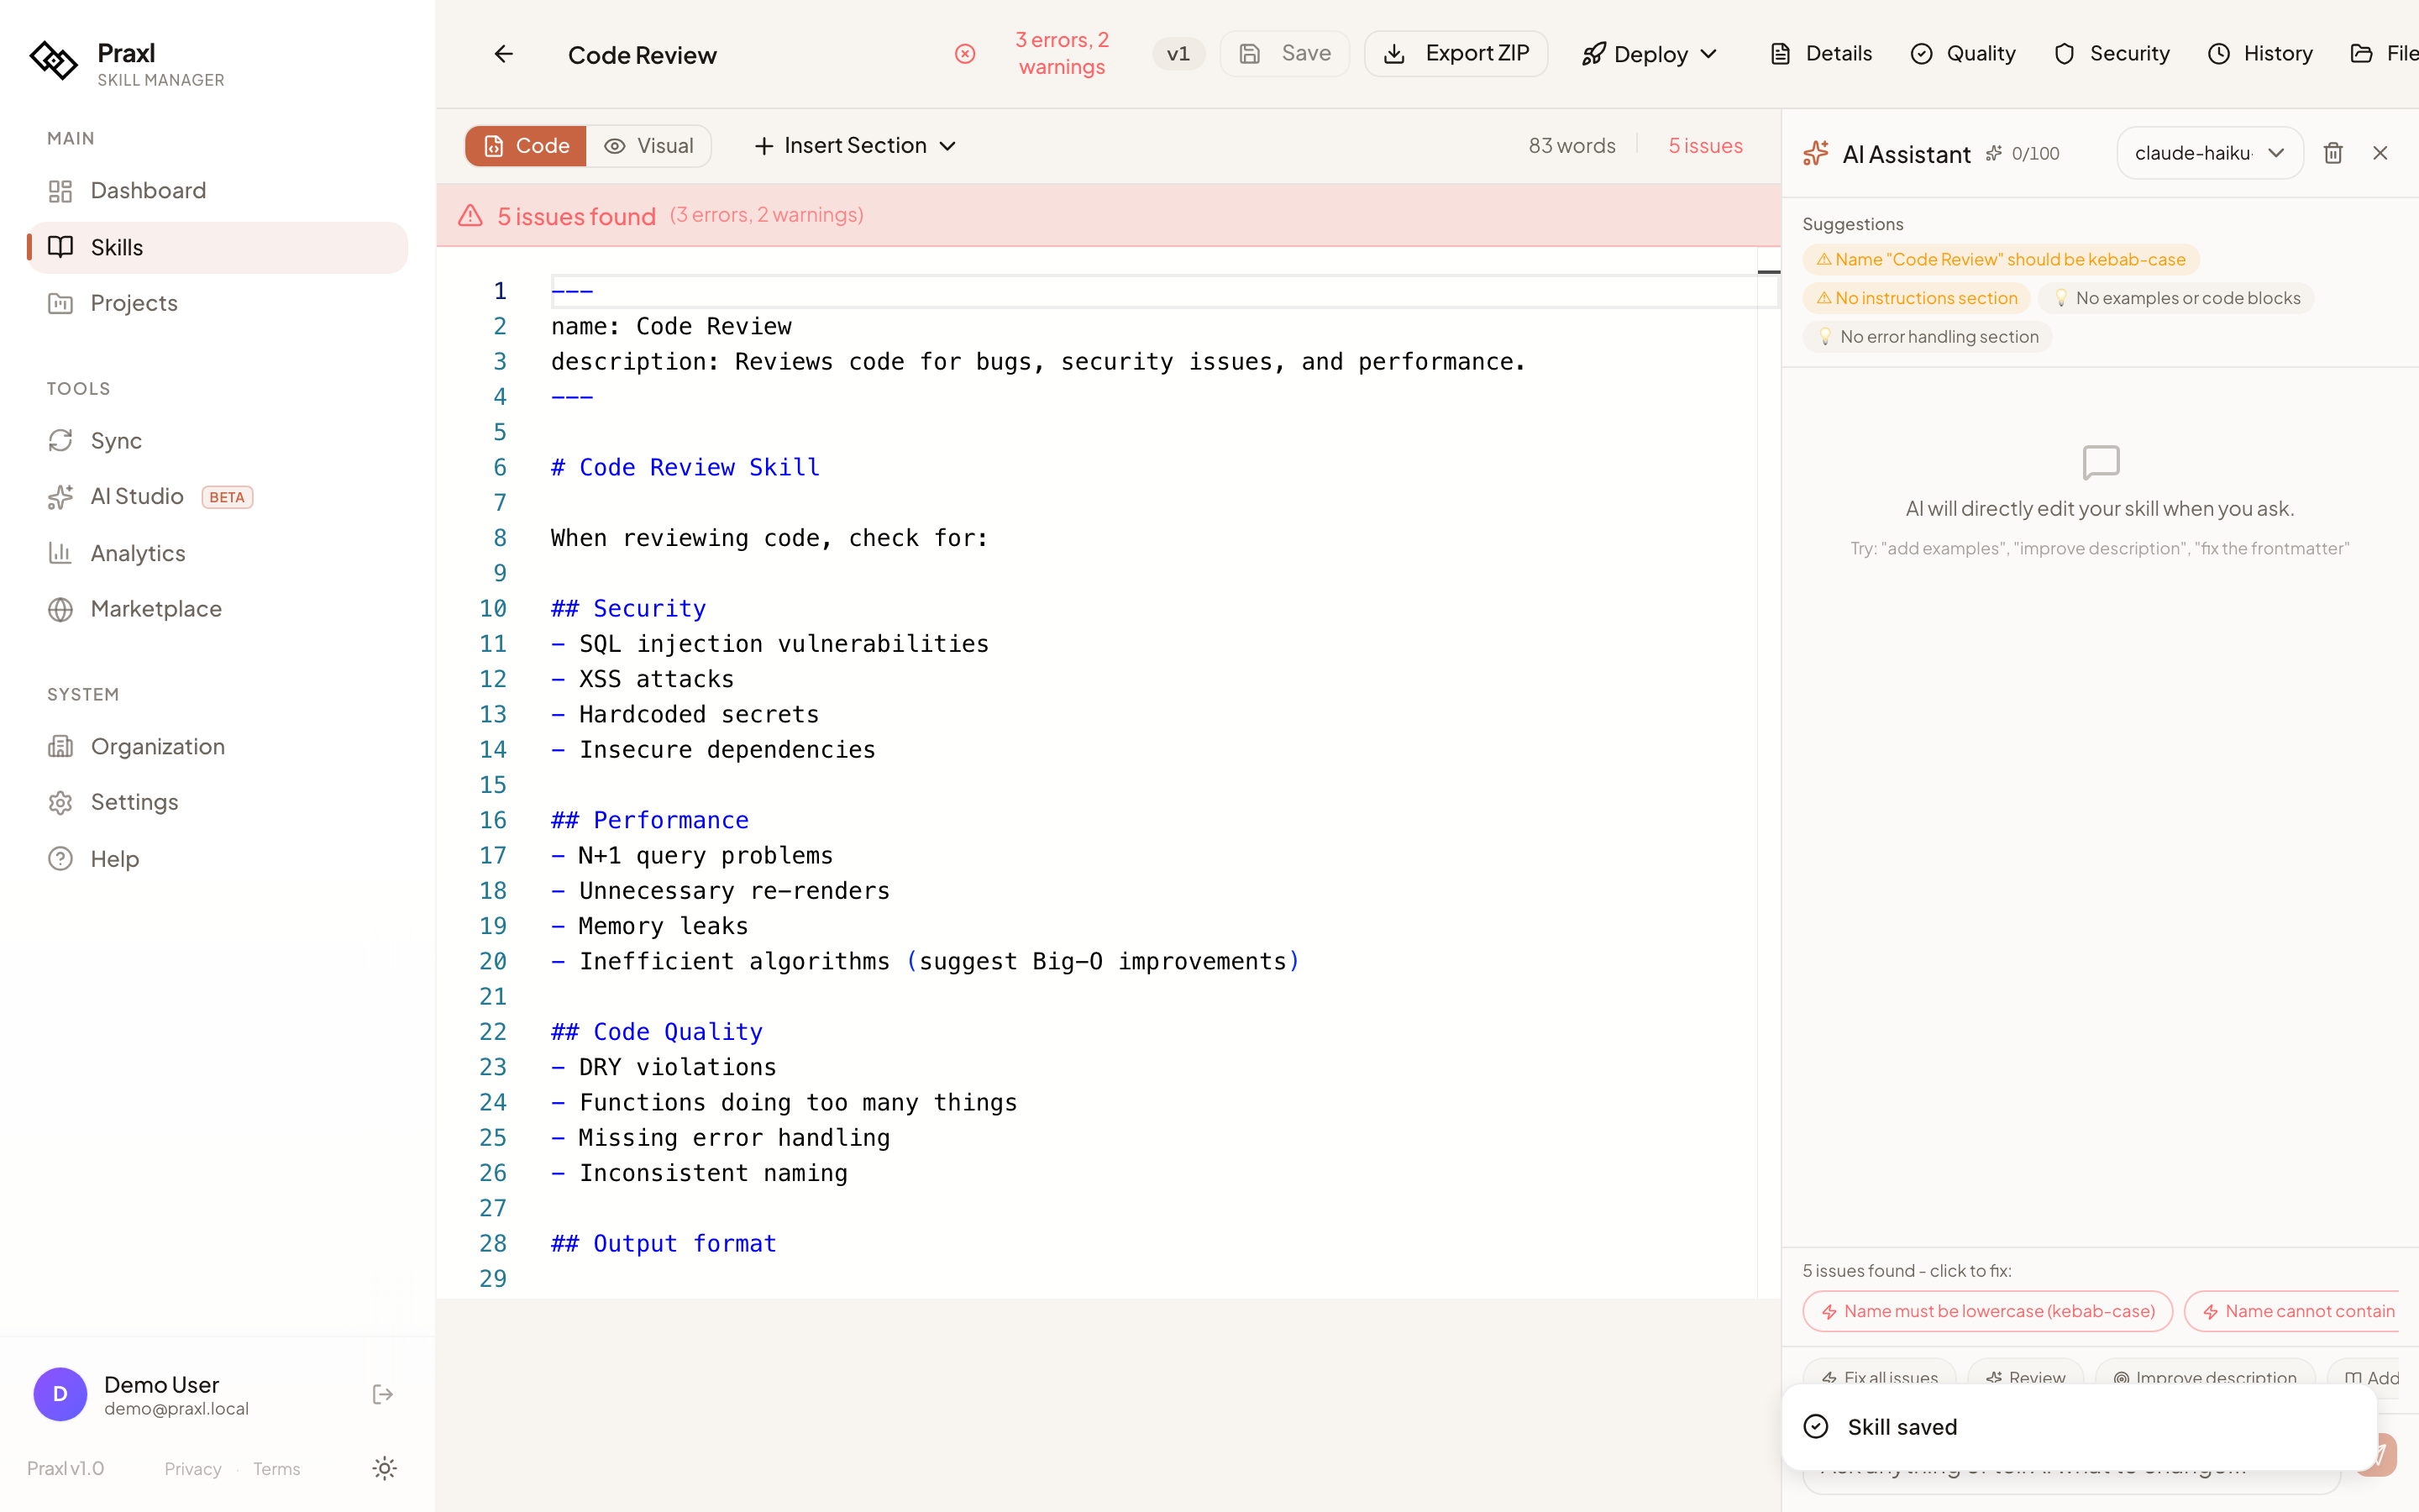Click the Demo User avatar

pyautogui.click(x=60, y=1394)
